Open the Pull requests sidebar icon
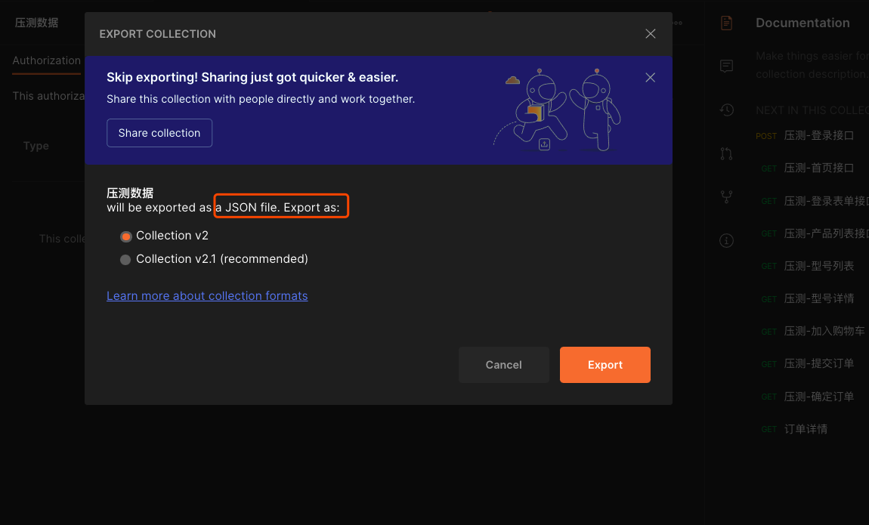The width and height of the screenshot is (869, 525). coord(726,153)
